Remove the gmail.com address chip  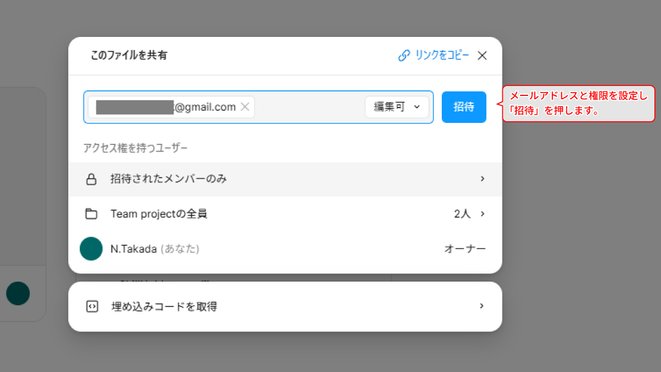click(245, 107)
